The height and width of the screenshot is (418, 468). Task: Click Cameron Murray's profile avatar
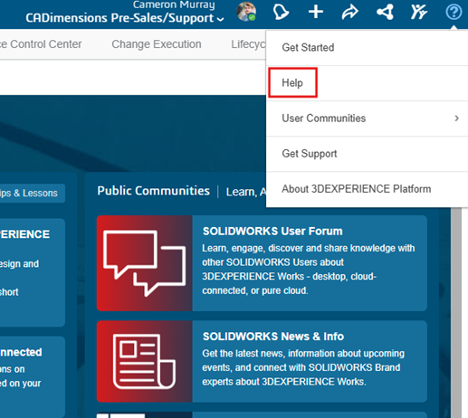246,12
